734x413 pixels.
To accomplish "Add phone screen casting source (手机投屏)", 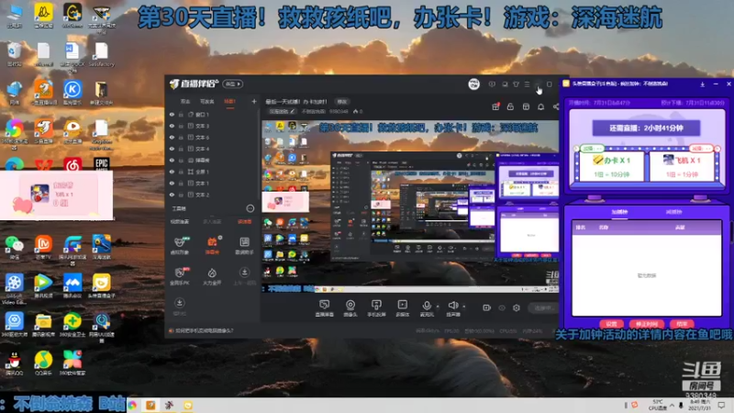I will coord(376,308).
